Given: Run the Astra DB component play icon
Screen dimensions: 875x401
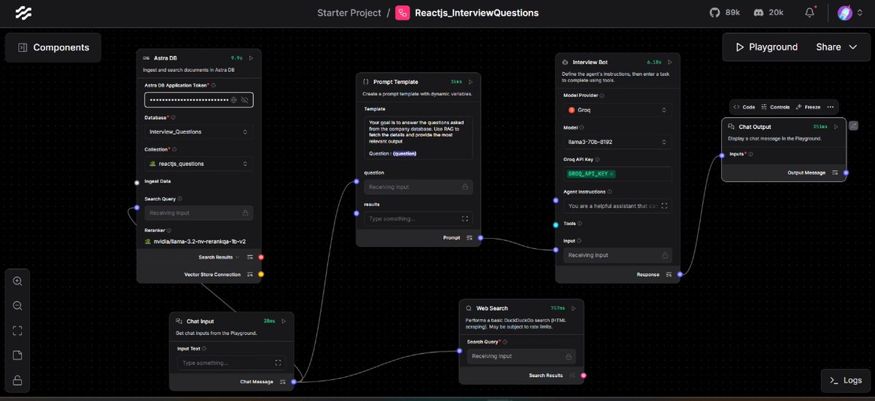Looking at the screenshot, I should tap(252, 57).
